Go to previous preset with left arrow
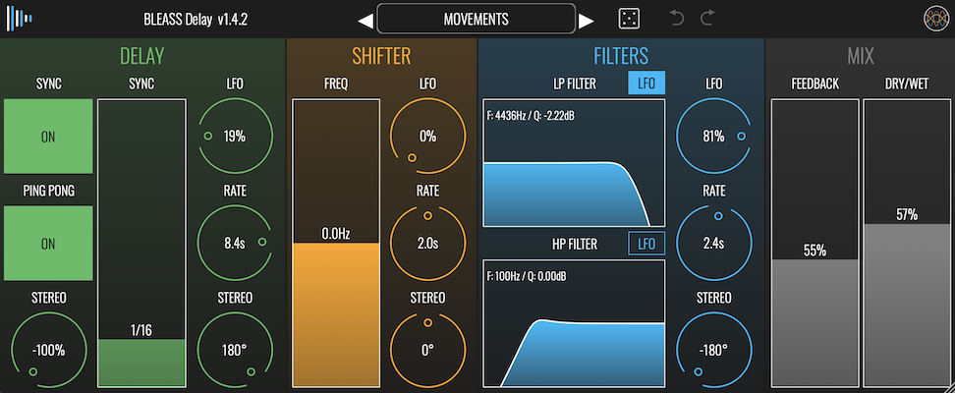Image resolution: width=955 pixels, height=393 pixels. 365,20
